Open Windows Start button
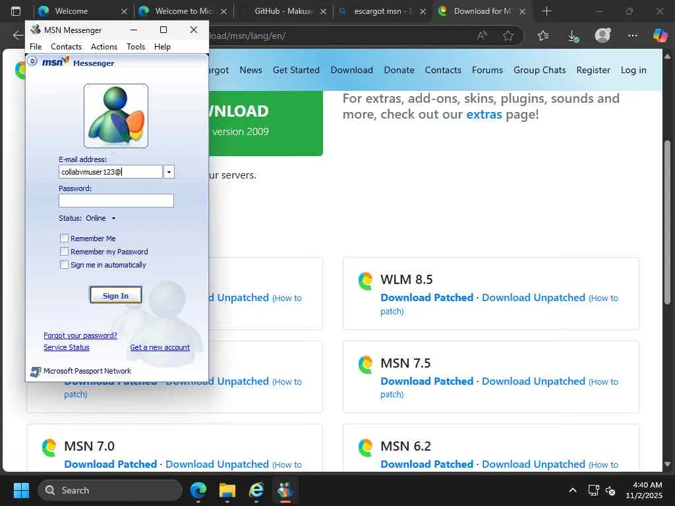 click(x=21, y=490)
